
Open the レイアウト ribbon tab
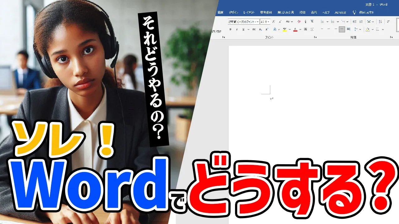(x=249, y=12)
